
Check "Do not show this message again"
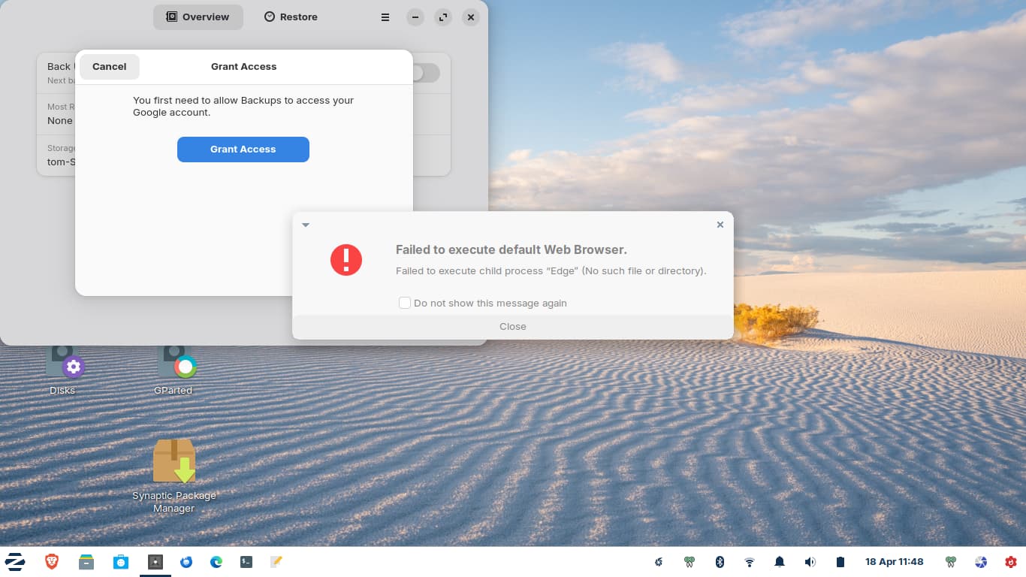(405, 303)
